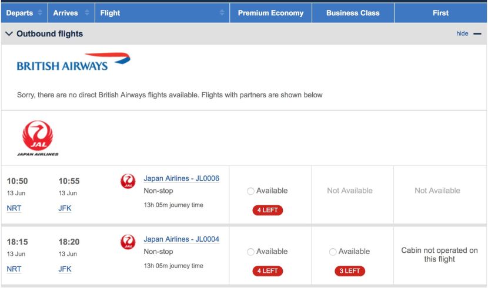Click the JAL icon beside flight JL0006
This screenshot has height=288, width=488.
[128, 181]
